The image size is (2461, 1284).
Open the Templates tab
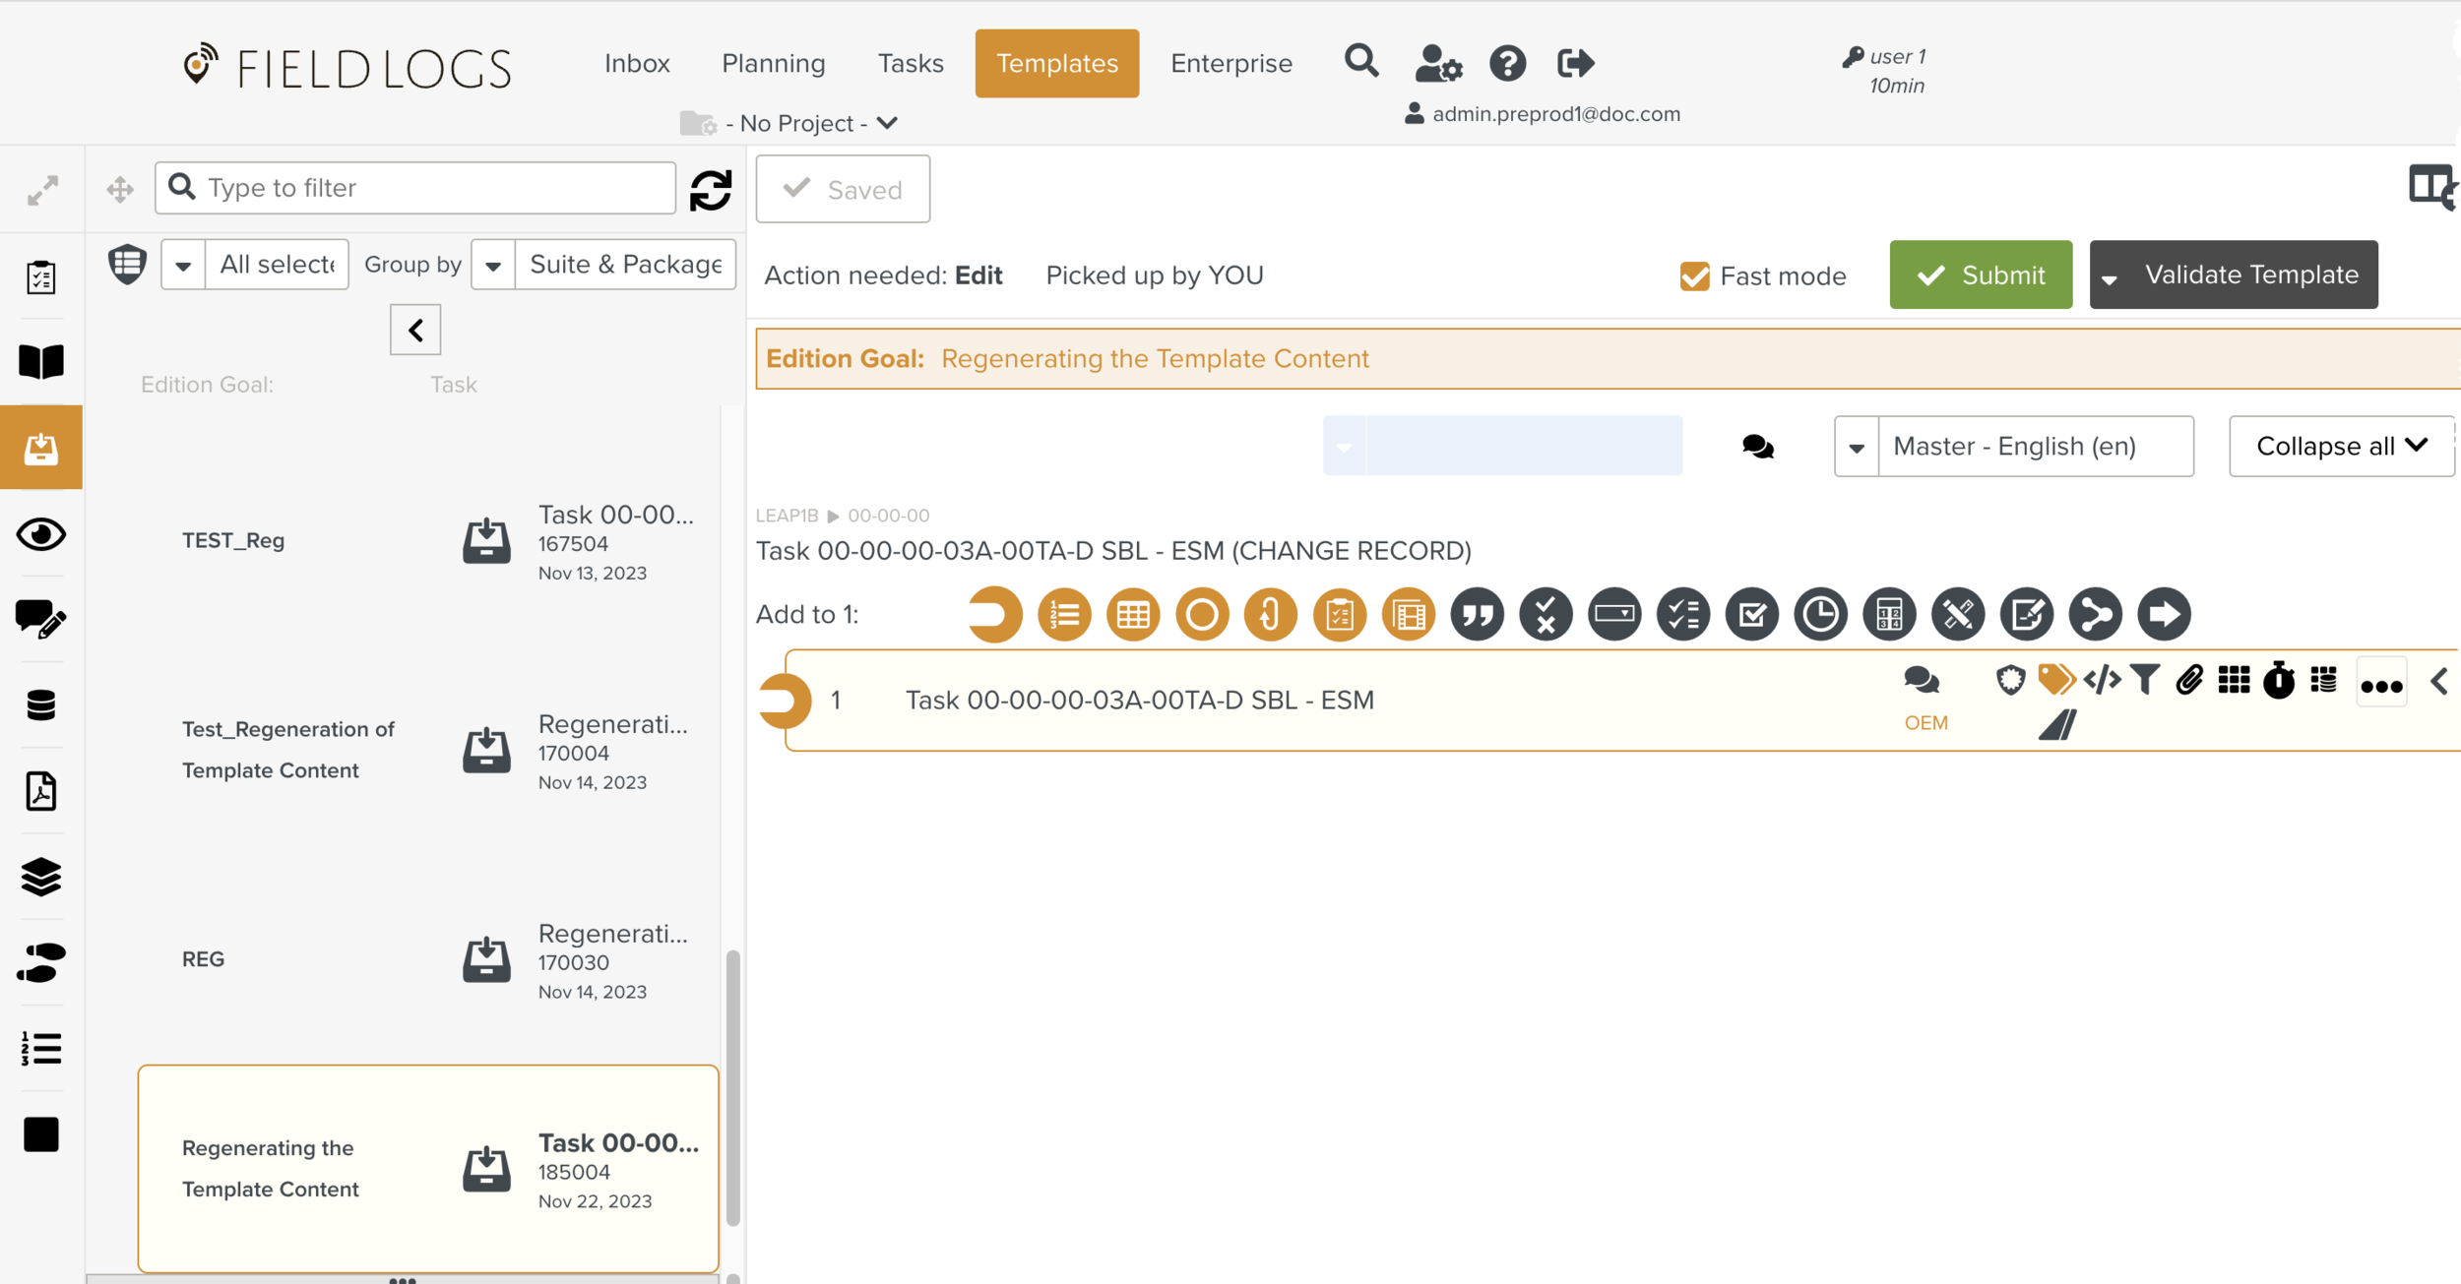click(1056, 63)
